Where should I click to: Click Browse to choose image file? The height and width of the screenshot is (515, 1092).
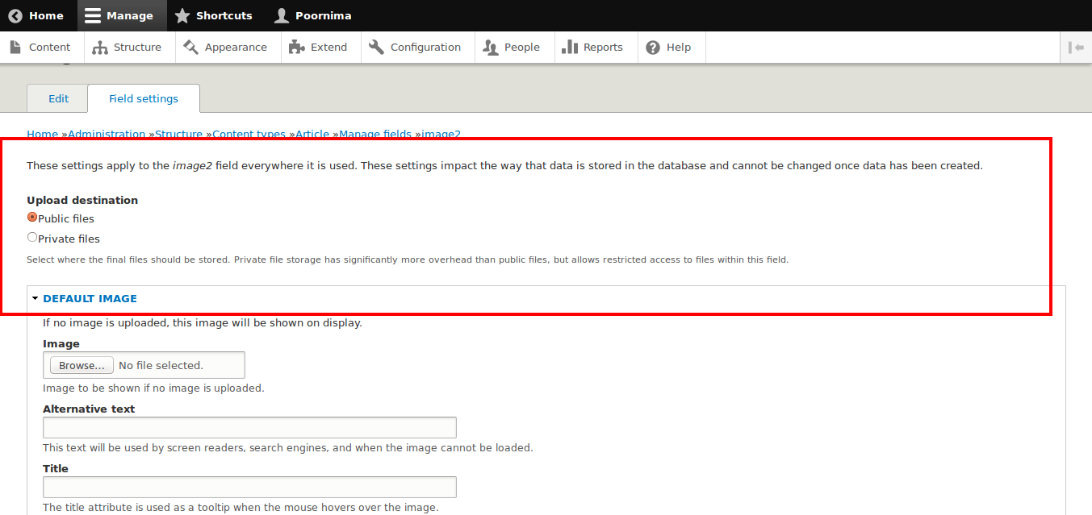point(82,365)
